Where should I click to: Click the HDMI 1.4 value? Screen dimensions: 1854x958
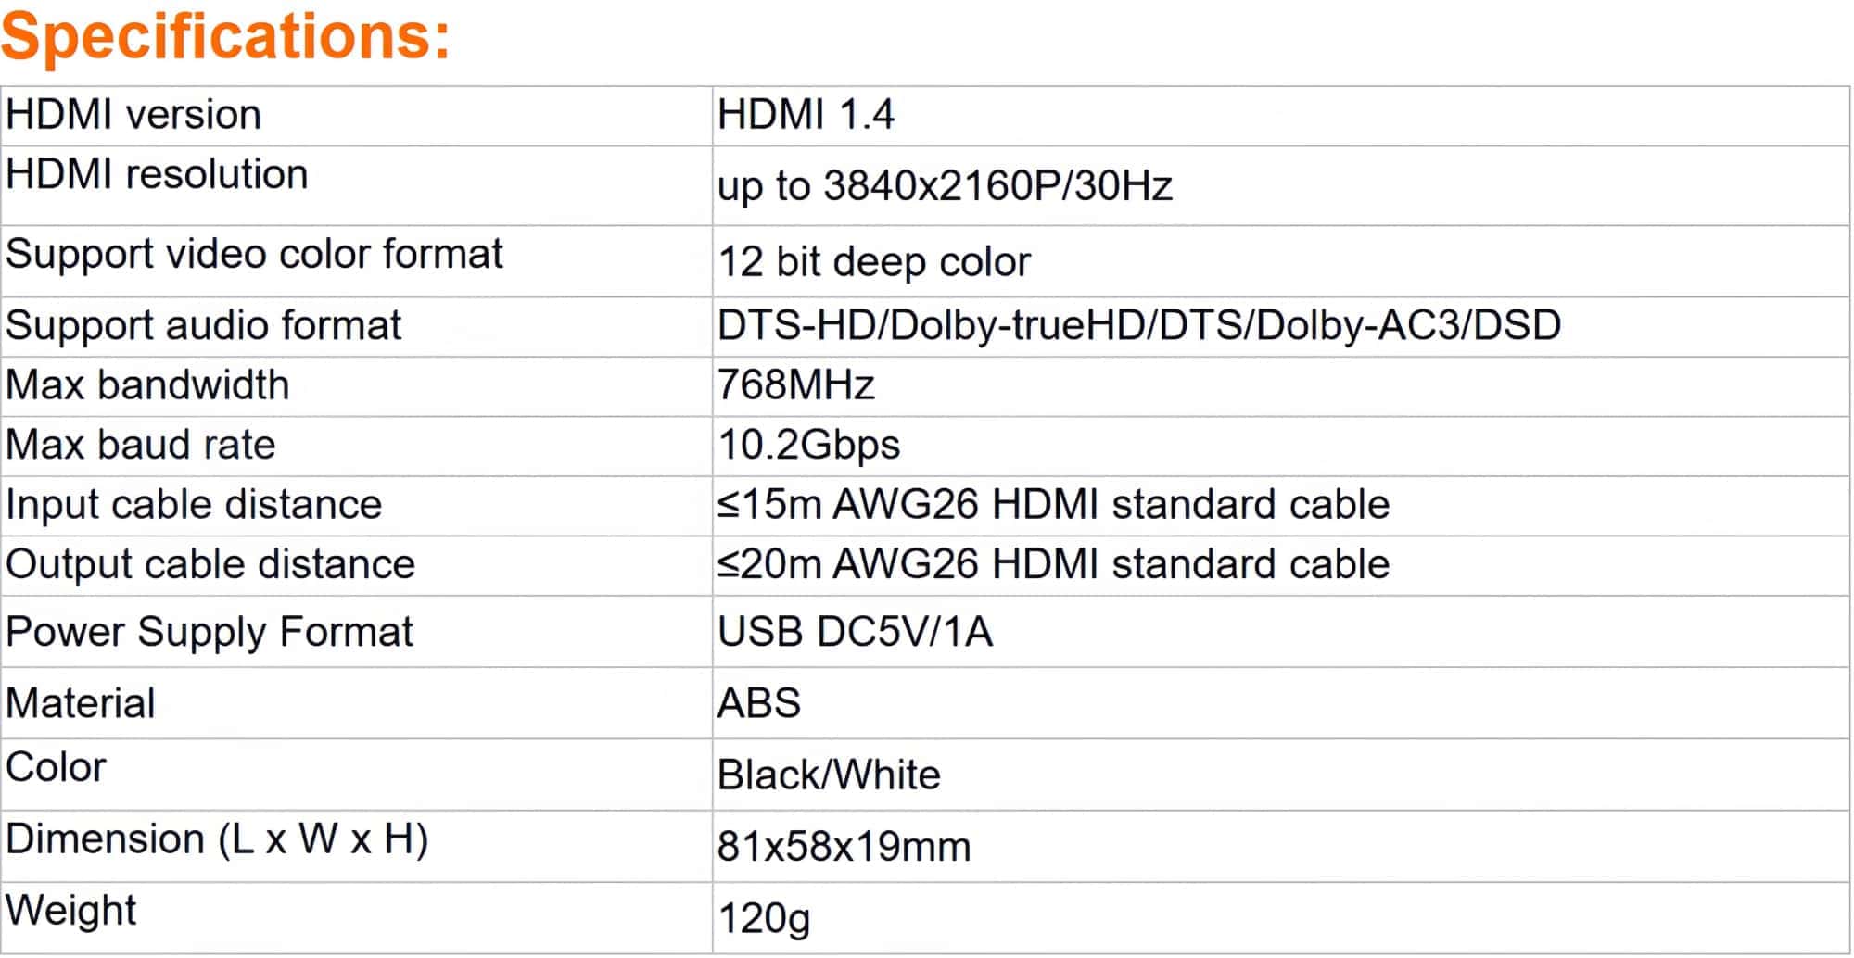coord(806,115)
